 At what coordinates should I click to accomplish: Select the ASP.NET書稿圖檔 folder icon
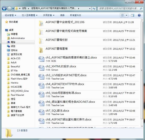click(x=41, y=50)
